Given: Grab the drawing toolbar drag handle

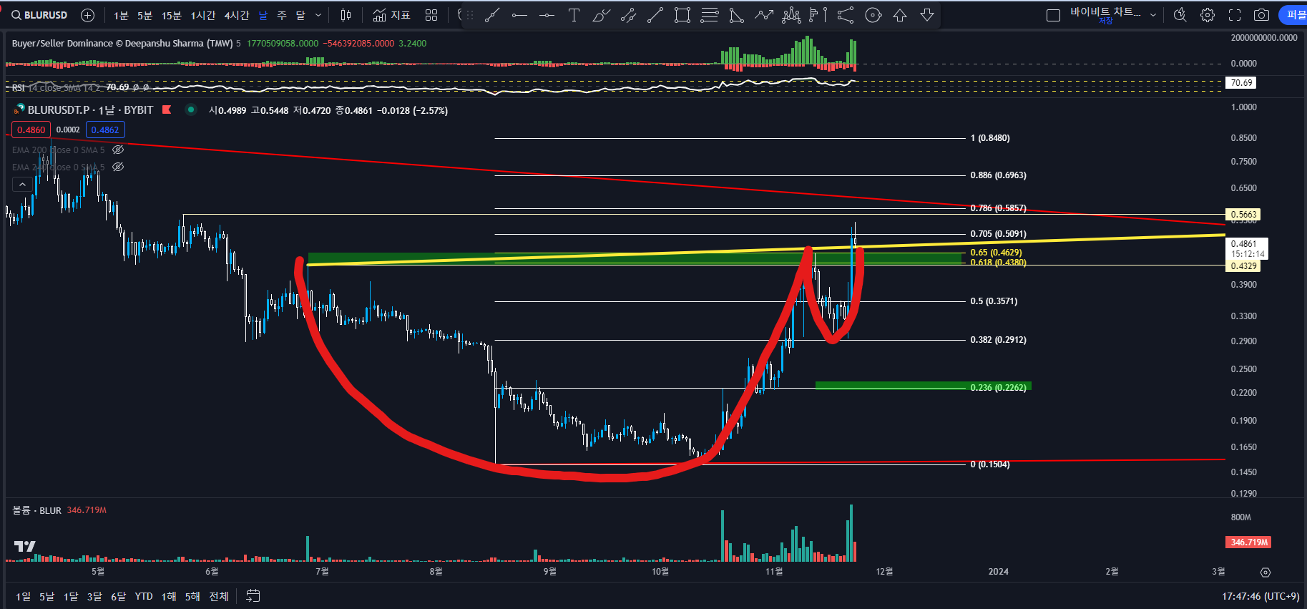Looking at the screenshot, I should pos(469,15).
